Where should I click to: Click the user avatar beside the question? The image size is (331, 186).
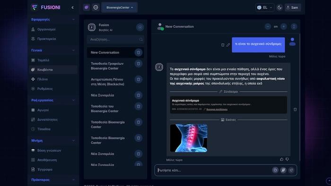pos(292,42)
